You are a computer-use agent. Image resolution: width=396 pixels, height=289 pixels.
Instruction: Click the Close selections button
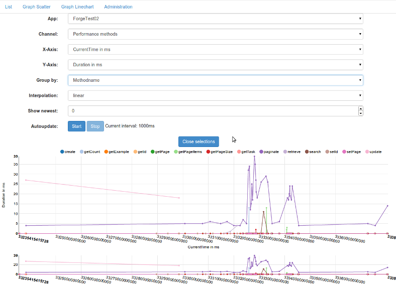point(199,141)
